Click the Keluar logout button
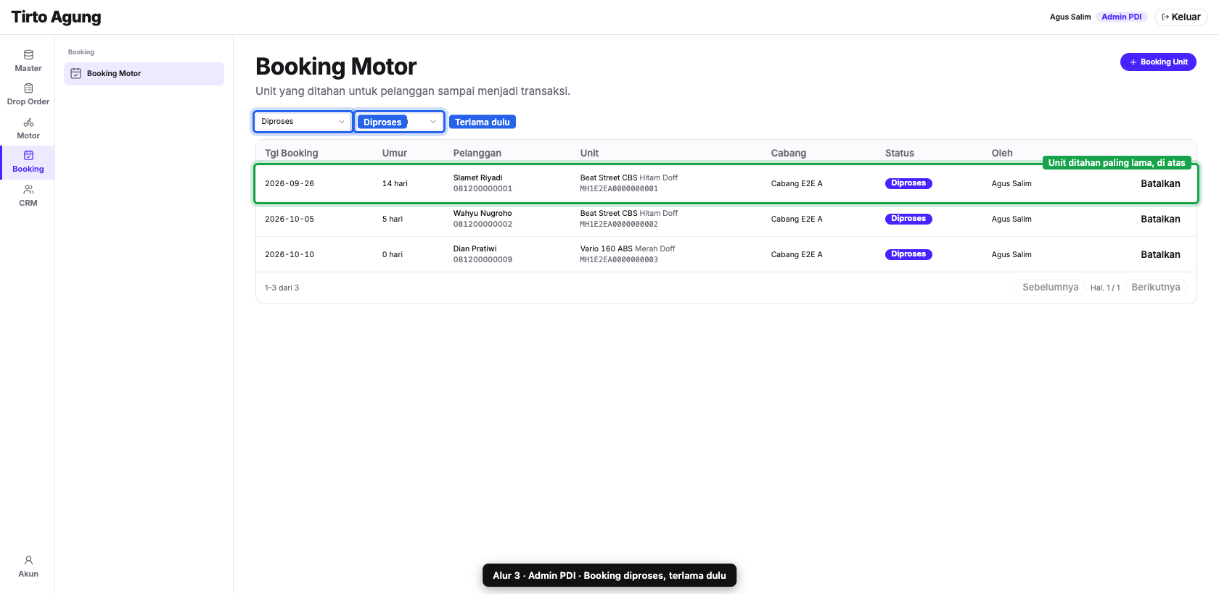Screen dimensions: 1219x594 tap(1181, 17)
